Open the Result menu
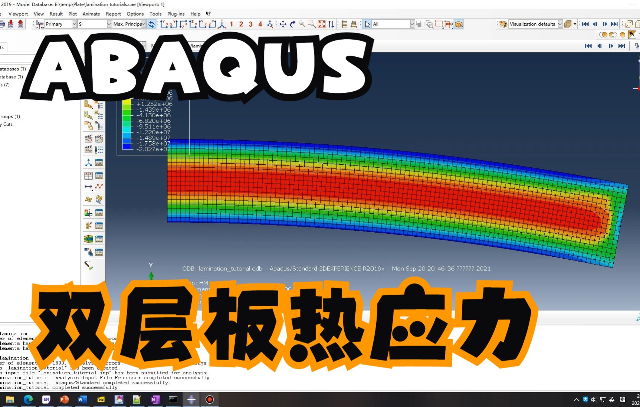This screenshot has width=640, height=407. click(56, 14)
